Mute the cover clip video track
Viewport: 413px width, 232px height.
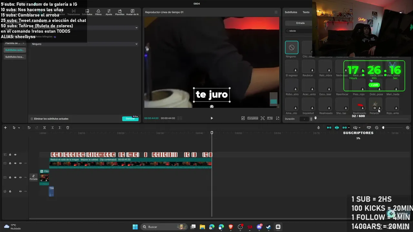[20, 178]
